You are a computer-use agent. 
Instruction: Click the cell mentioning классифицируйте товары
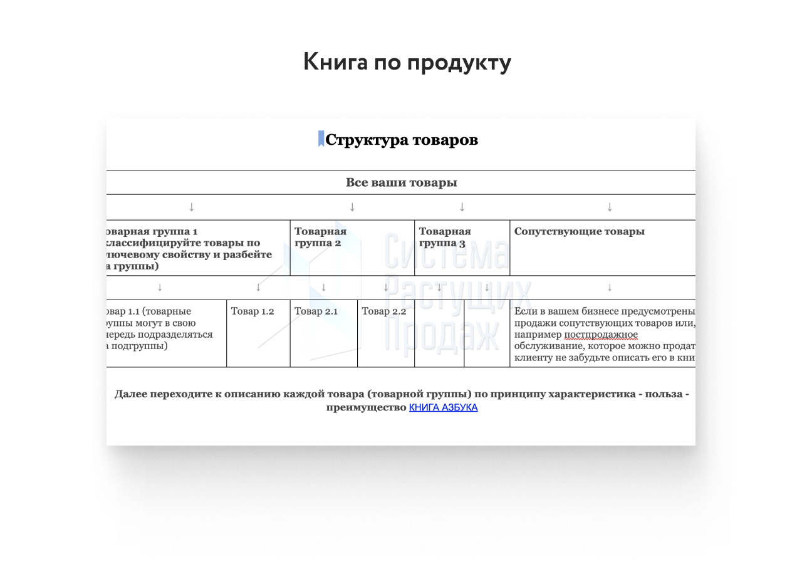198,248
